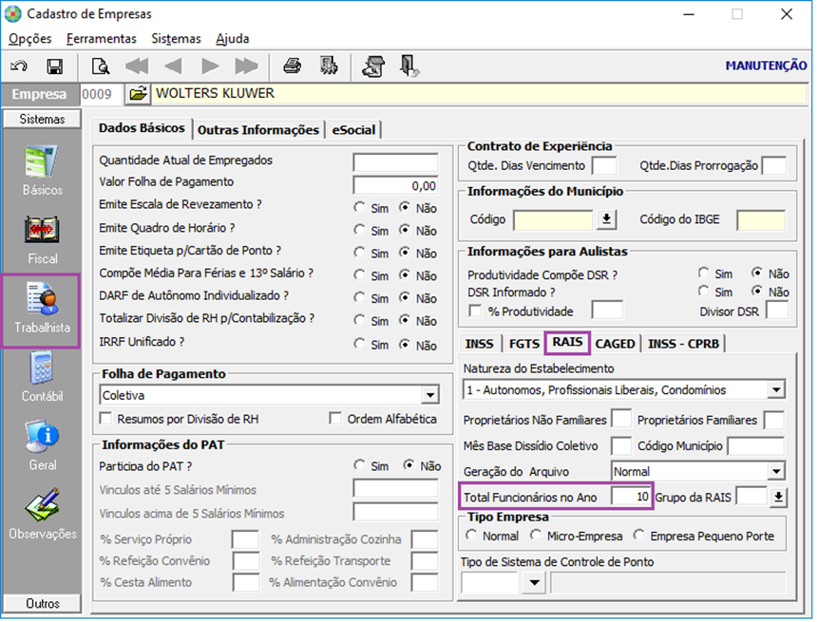Click the application icon in title bar
Image resolution: width=818 pixels, height=622 pixels.
13,13
